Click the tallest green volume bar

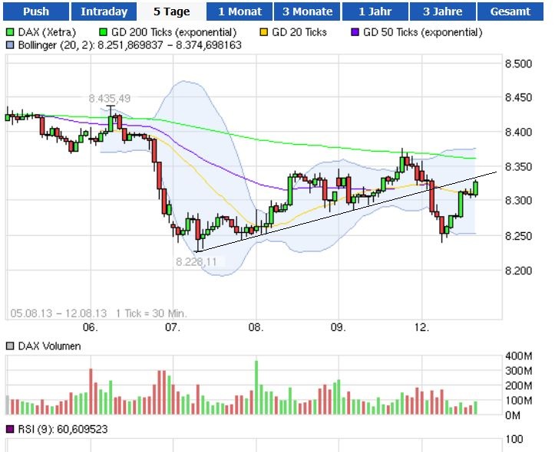click(256, 388)
